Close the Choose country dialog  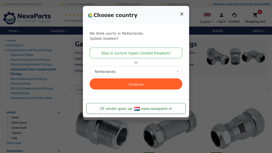182,14
